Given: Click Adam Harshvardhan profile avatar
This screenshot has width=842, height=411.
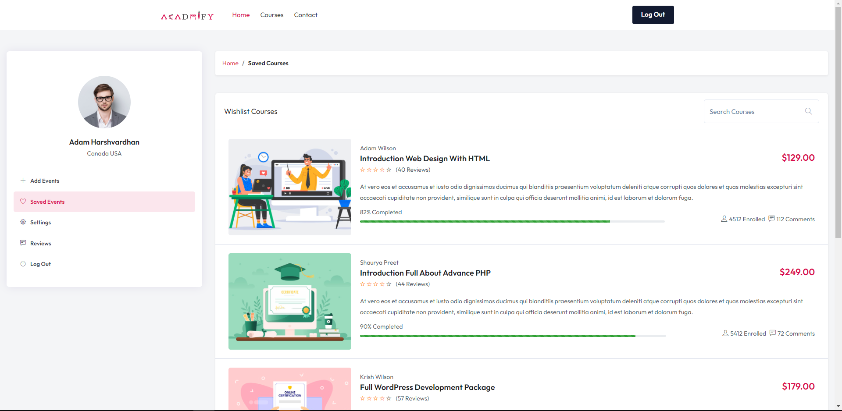Looking at the screenshot, I should pyautogui.click(x=104, y=102).
